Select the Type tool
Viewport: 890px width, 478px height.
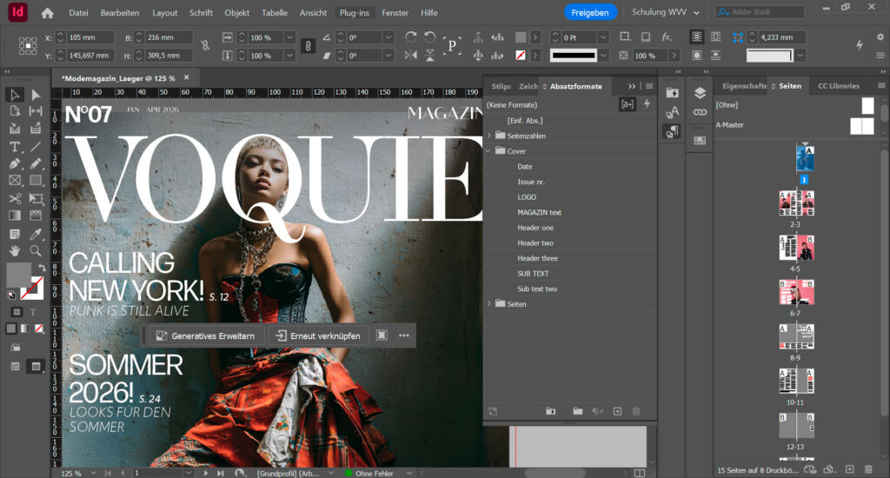pyautogui.click(x=14, y=147)
